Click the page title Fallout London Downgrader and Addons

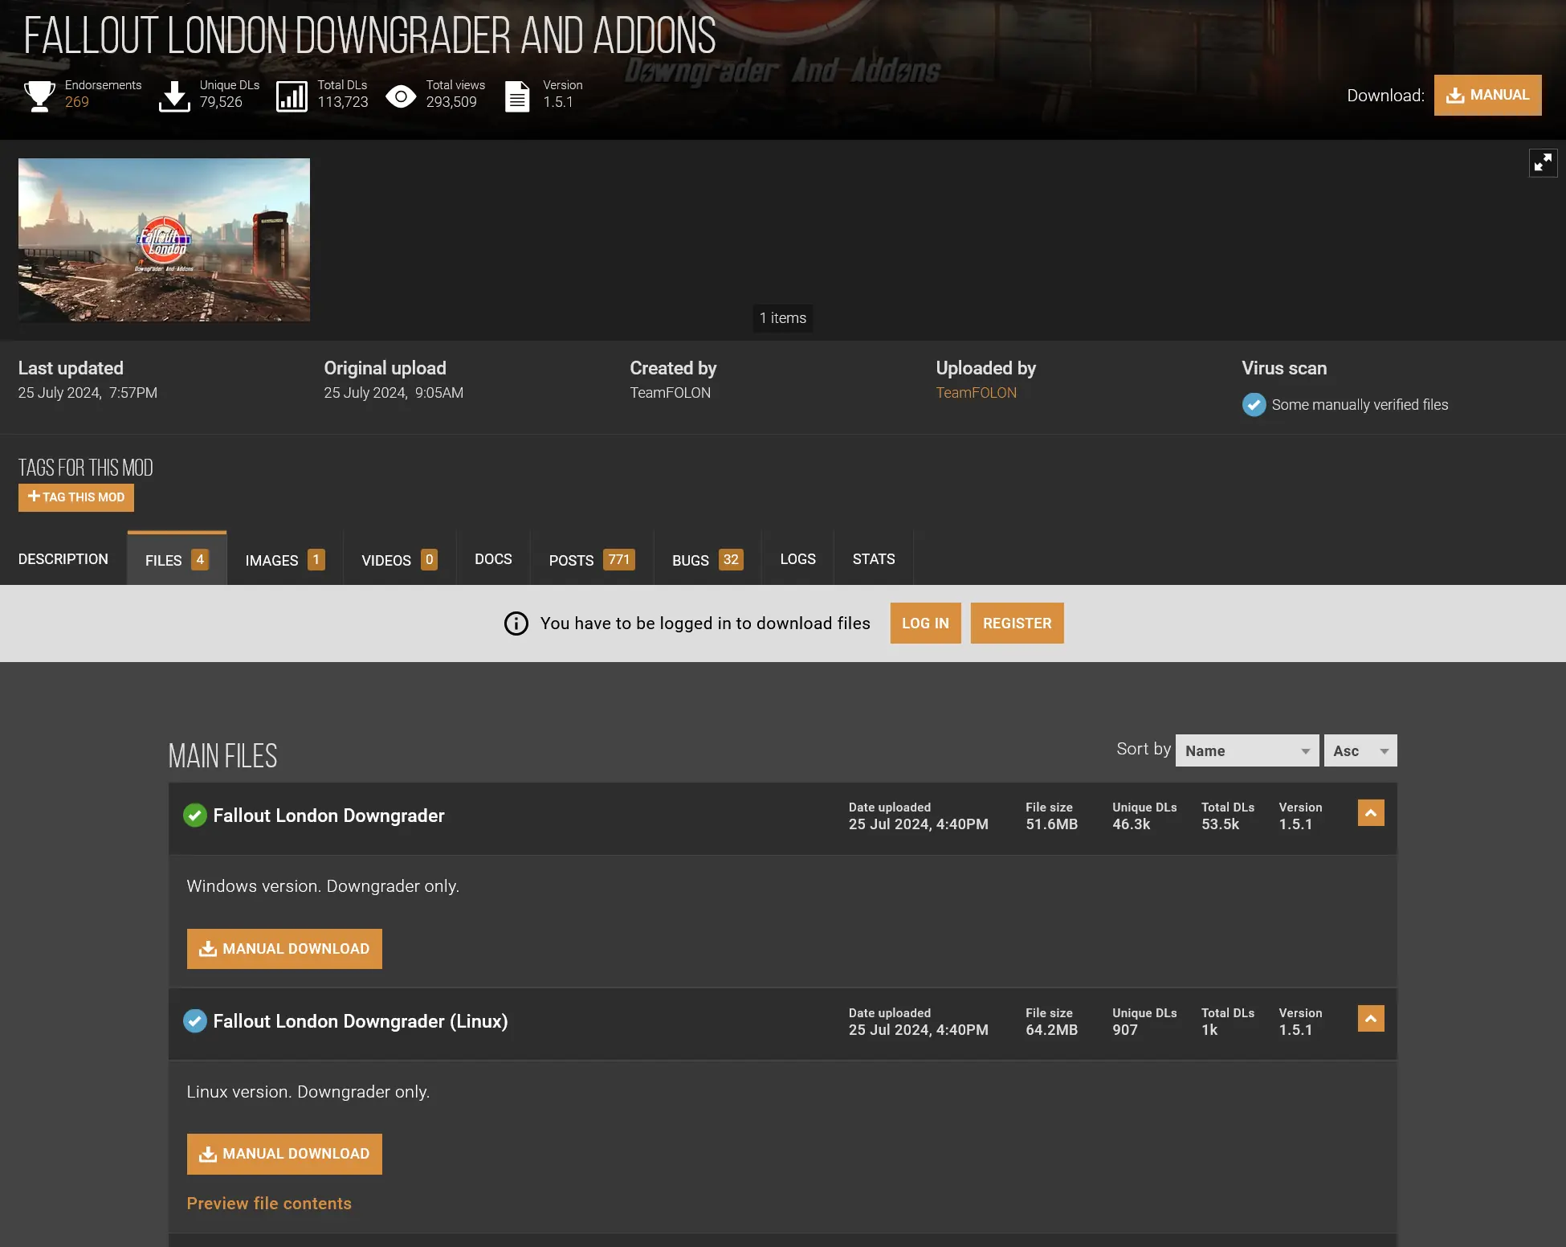[369, 36]
